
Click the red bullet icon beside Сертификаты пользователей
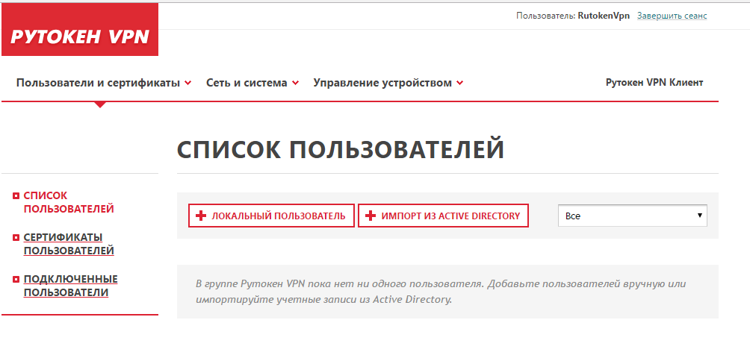click(16, 237)
